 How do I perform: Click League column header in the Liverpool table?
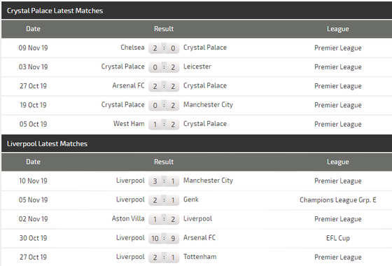point(337,162)
